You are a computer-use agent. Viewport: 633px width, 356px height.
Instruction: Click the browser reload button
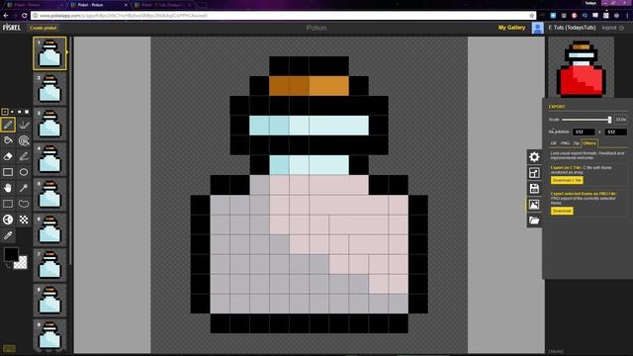click(24, 16)
